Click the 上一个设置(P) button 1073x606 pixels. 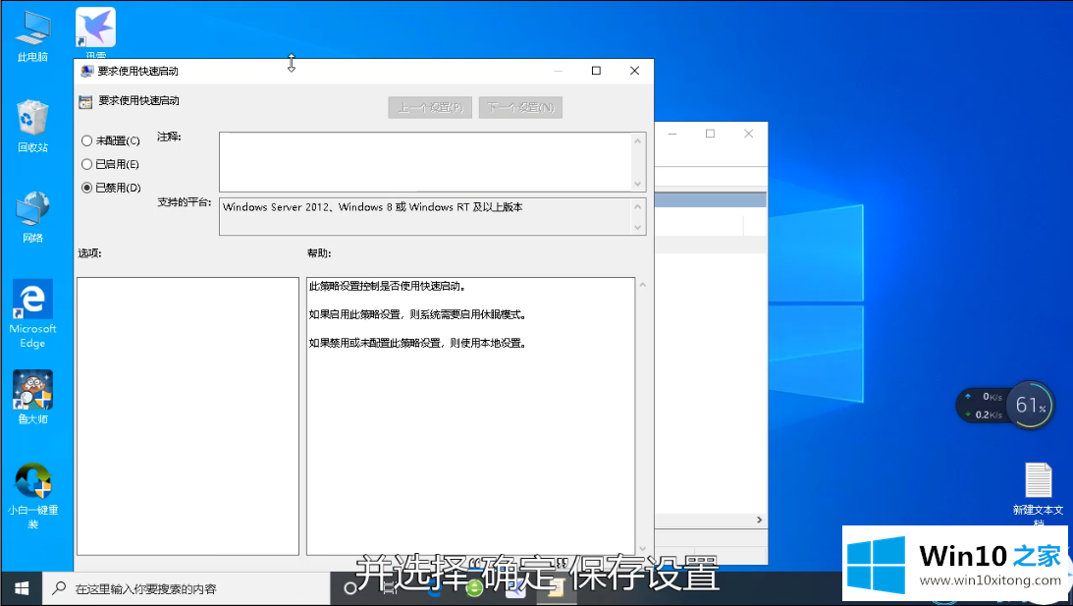[430, 107]
